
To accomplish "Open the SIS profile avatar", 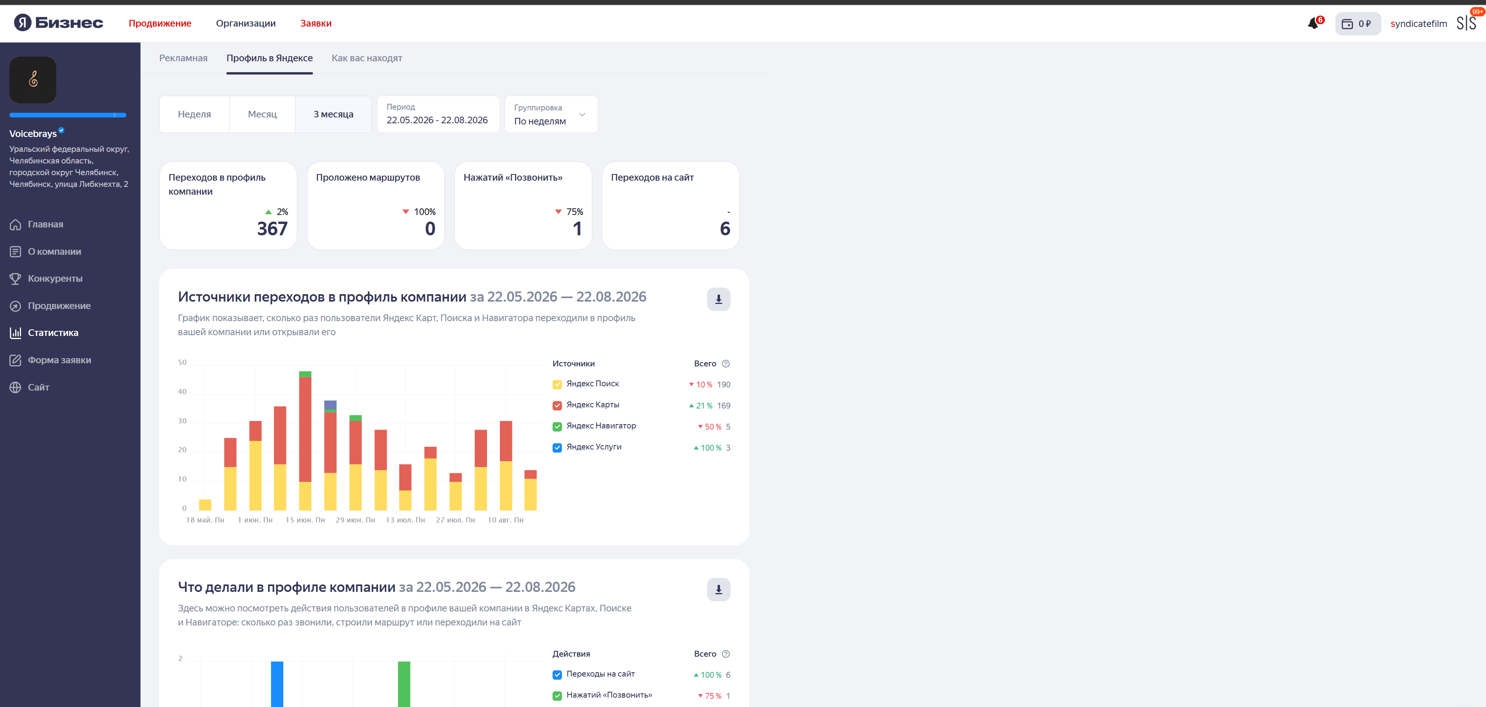I will coord(1466,23).
